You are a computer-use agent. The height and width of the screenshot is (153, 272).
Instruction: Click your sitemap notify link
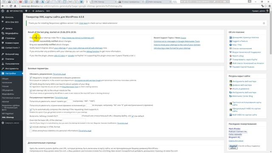coord(60,48)
